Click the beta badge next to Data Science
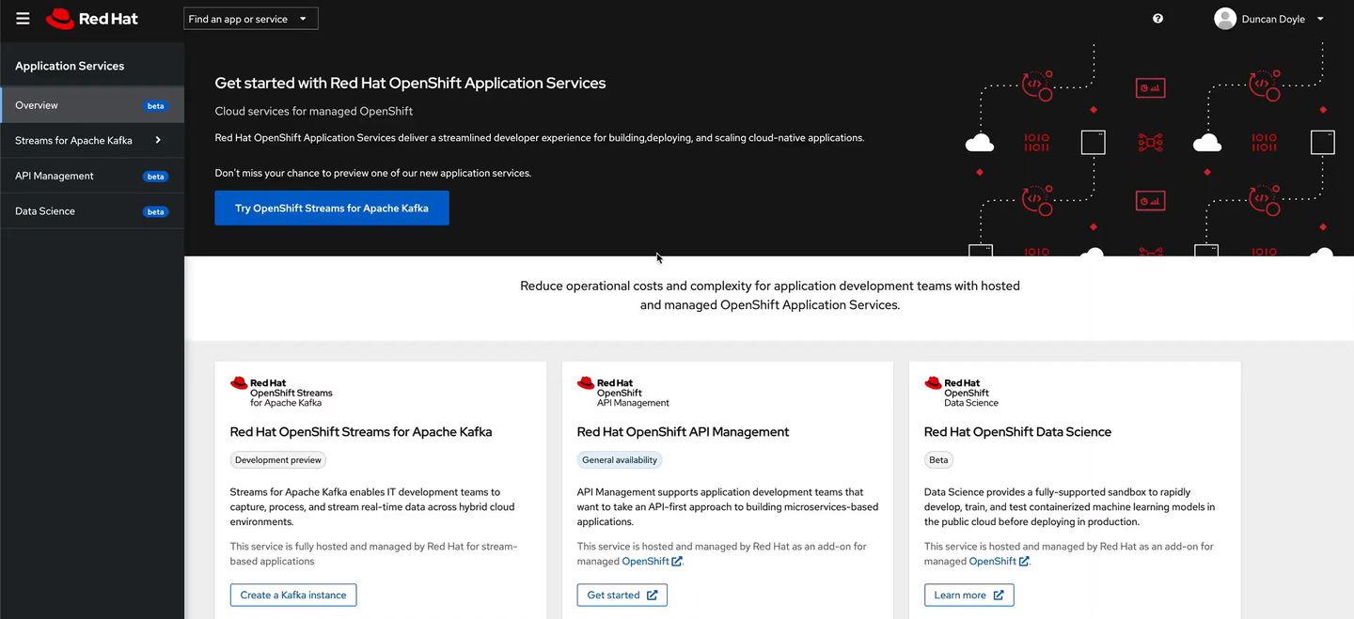The width and height of the screenshot is (1354, 619). click(x=156, y=212)
